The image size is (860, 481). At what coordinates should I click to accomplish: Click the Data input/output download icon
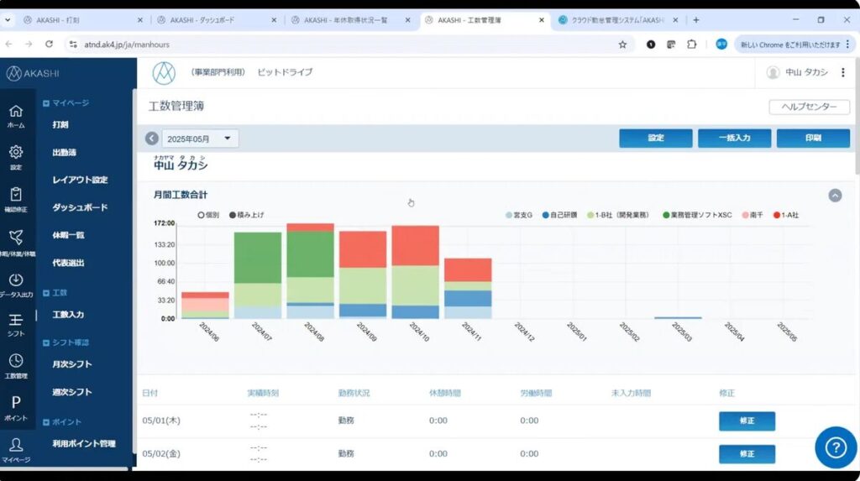click(16, 280)
